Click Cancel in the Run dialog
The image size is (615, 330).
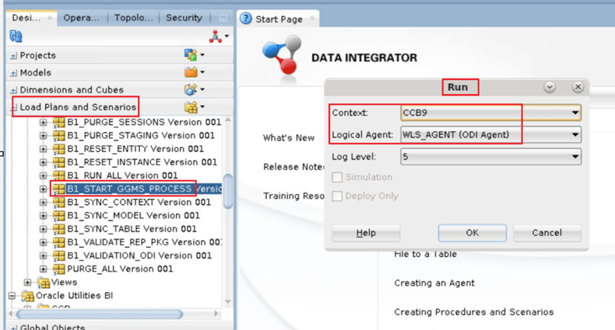coord(546,233)
